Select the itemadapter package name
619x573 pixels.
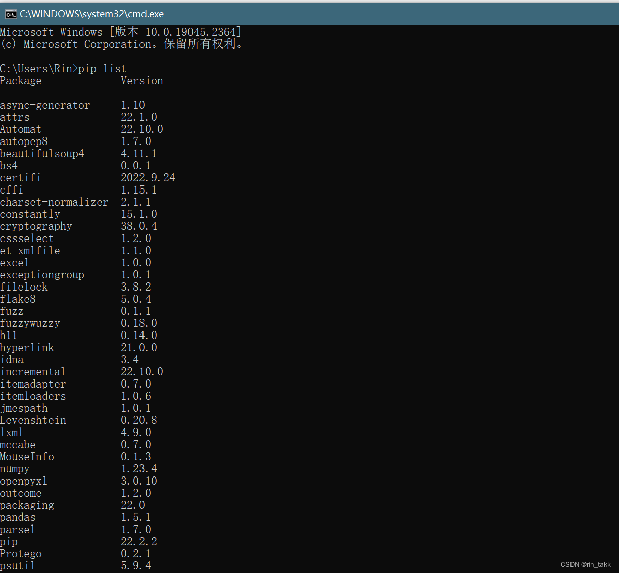(33, 384)
